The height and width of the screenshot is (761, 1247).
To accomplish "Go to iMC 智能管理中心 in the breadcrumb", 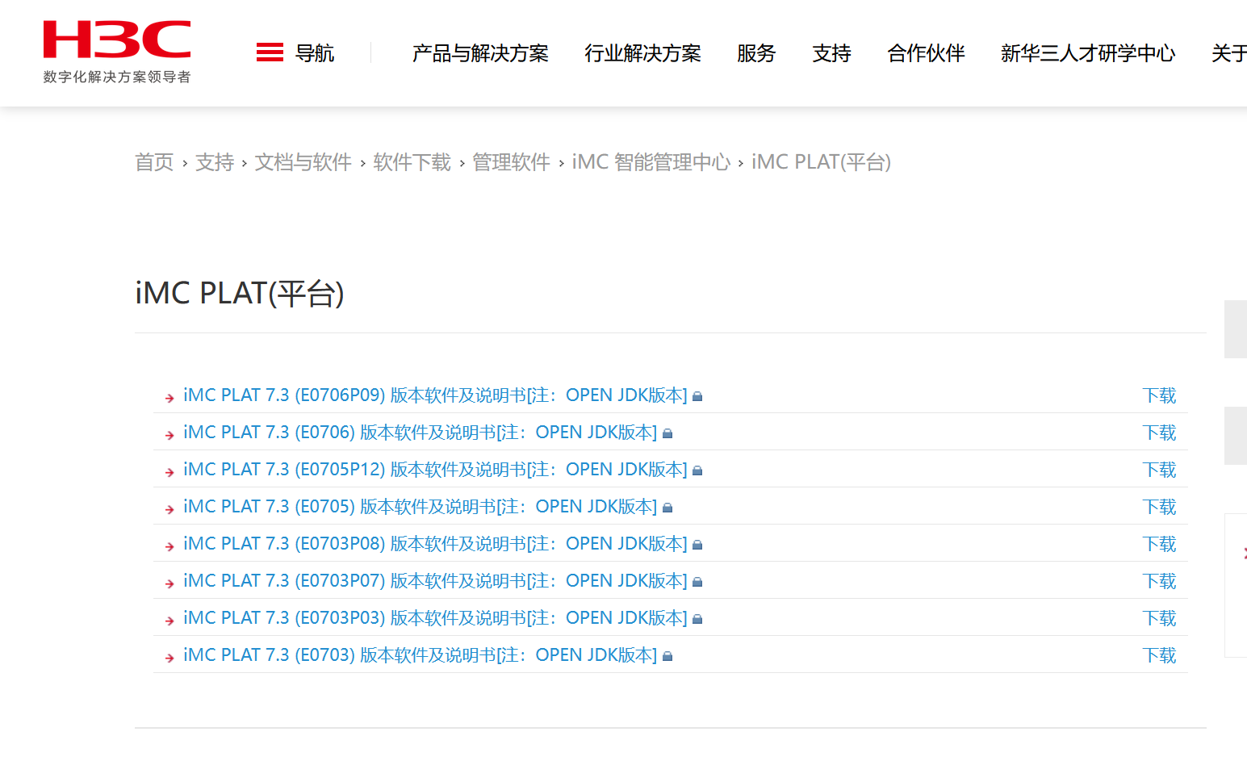I will pyautogui.click(x=651, y=162).
